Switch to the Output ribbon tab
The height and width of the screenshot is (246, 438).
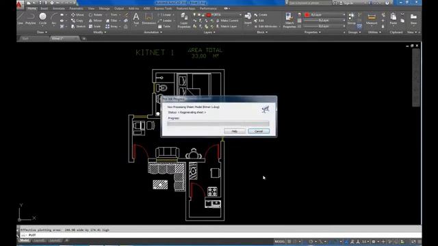[x=118, y=9]
